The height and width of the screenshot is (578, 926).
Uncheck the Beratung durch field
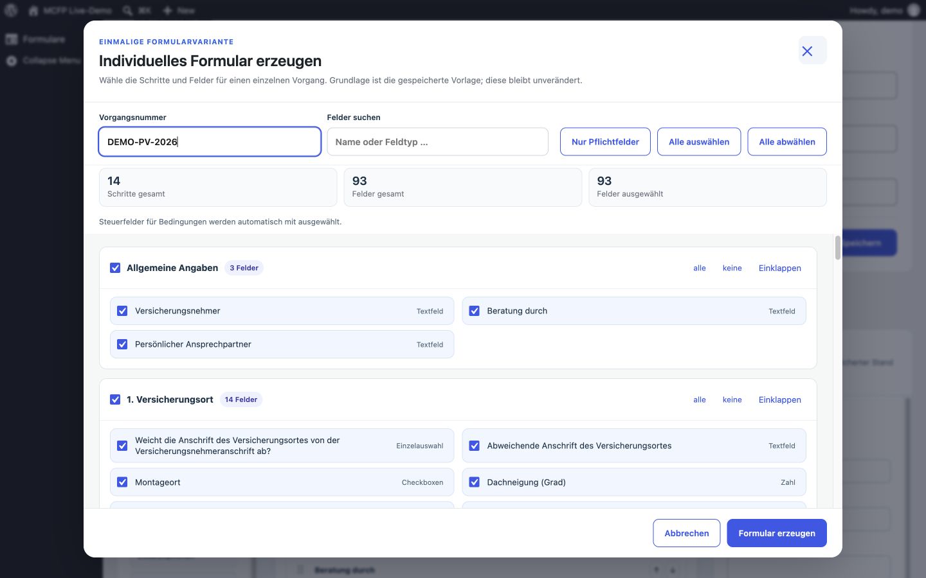coord(475,311)
